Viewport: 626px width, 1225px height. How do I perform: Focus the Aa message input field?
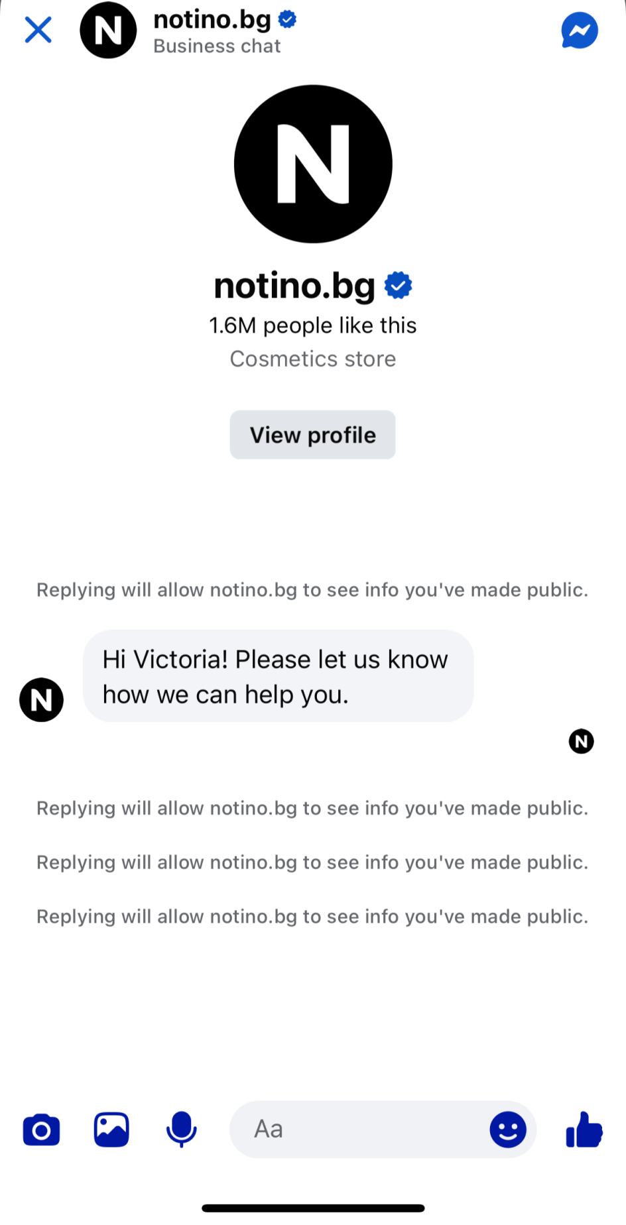pos(358,1130)
